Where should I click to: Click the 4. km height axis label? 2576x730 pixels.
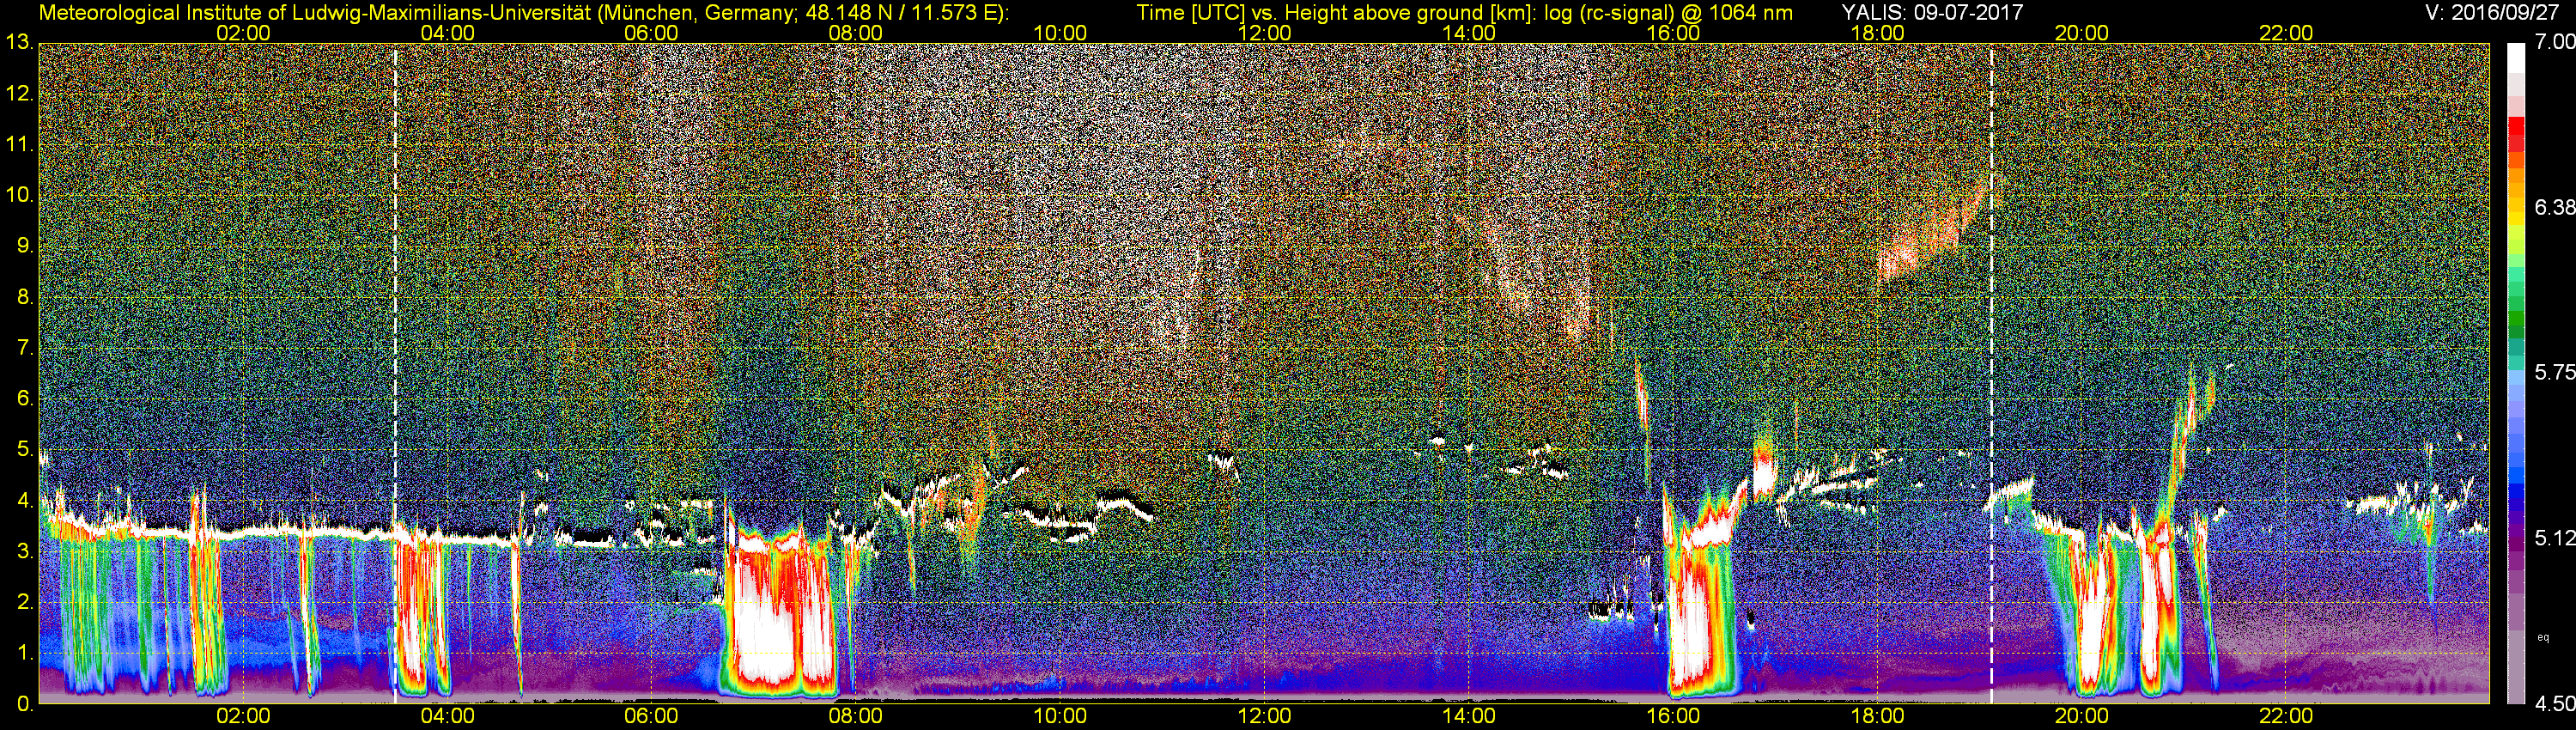(x=26, y=501)
